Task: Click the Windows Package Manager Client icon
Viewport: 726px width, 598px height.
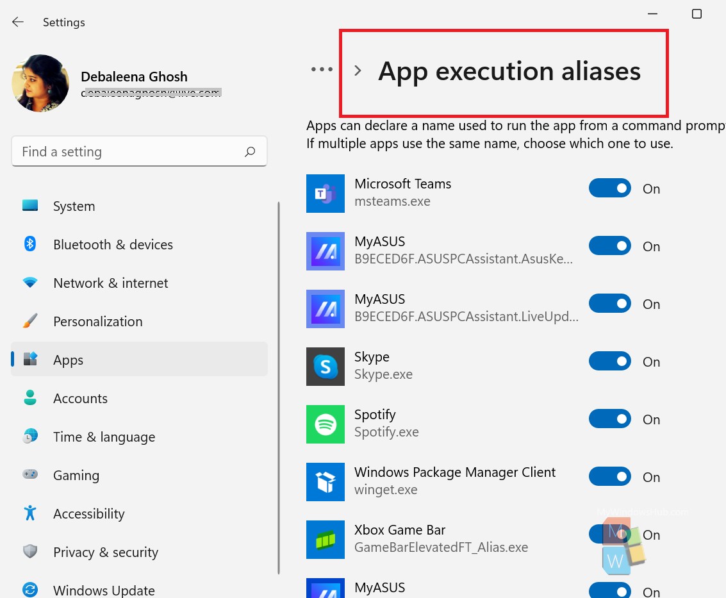Action: click(x=326, y=482)
